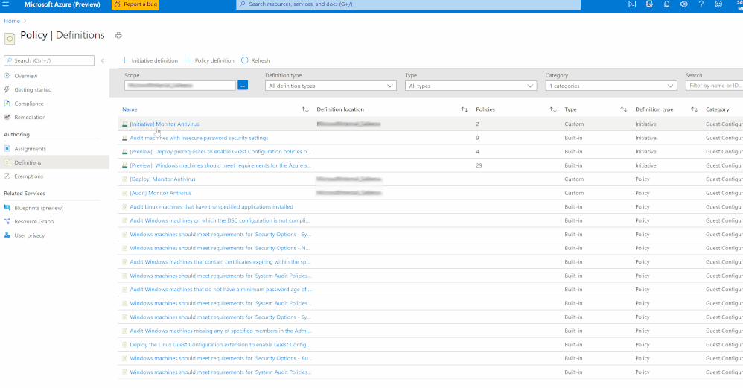Screen dimensions: 743x388
Task: Open User privacy related service
Action: coord(29,235)
